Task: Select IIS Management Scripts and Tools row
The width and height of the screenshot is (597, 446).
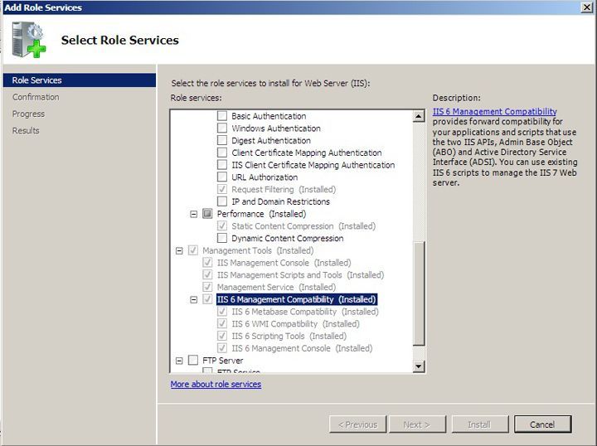Action: coord(300,274)
